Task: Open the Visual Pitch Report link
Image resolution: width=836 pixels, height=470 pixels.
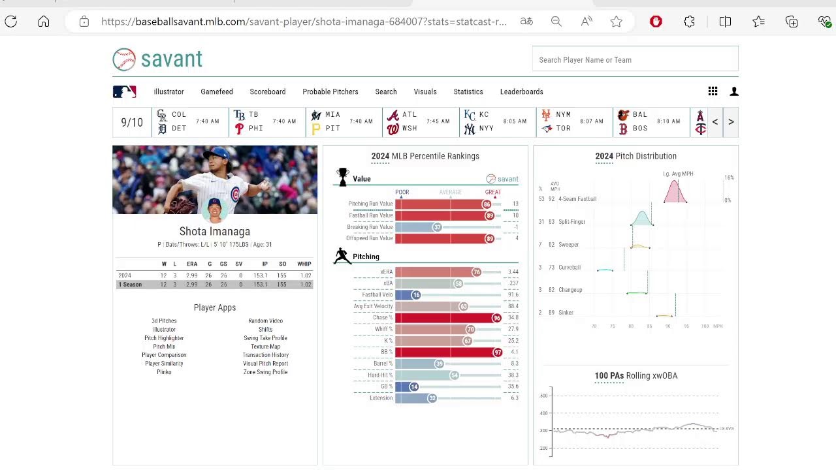Action: coord(265,364)
